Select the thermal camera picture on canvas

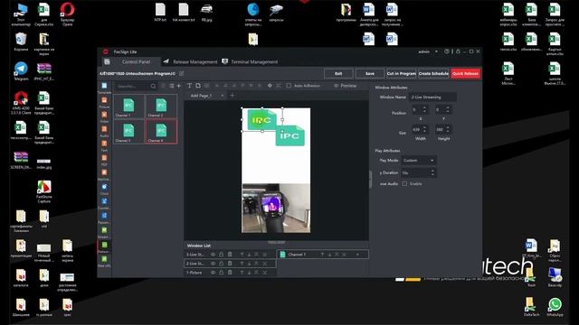[276, 209]
